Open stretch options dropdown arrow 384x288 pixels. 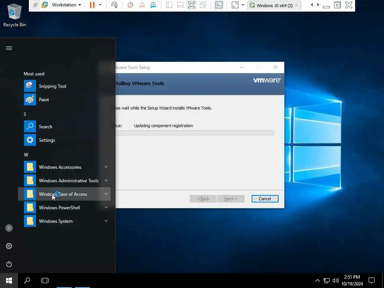[x=243, y=5]
